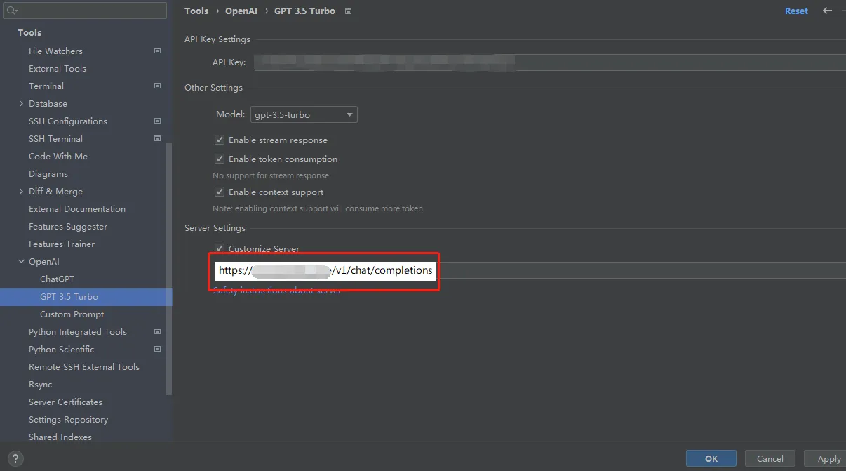
Task: Focus the settings search field
Action: pyautogui.click(x=84, y=11)
